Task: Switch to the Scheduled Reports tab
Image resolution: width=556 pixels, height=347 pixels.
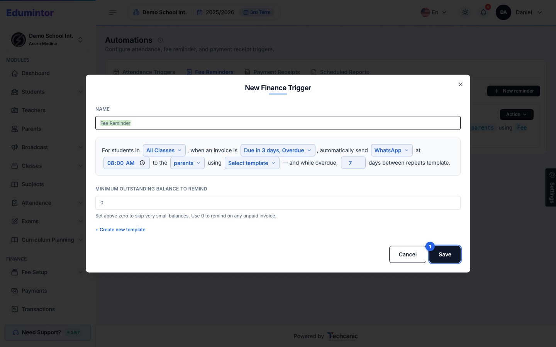Action: (340, 72)
